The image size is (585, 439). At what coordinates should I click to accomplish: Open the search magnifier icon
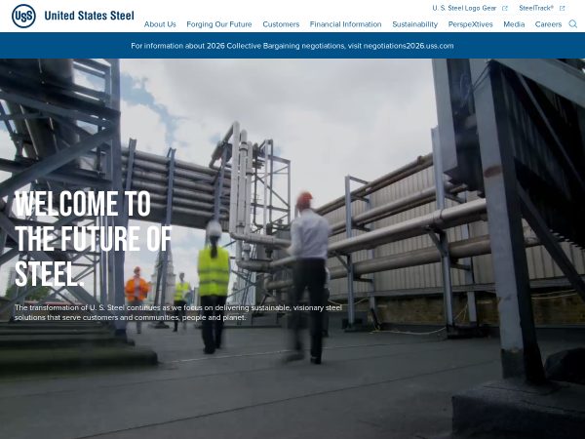pos(572,24)
